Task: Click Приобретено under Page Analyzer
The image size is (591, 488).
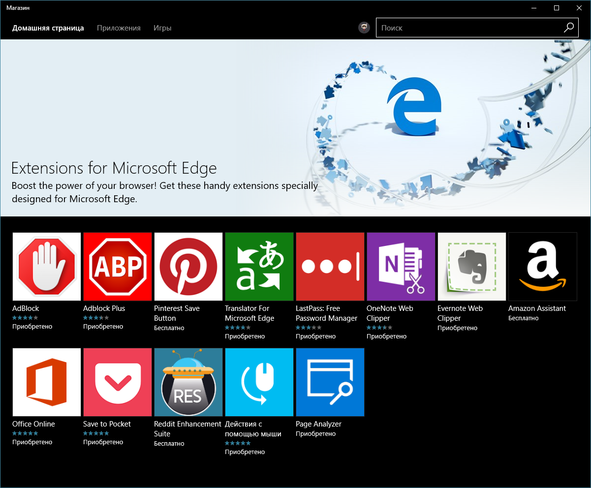Action: point(316,434)
